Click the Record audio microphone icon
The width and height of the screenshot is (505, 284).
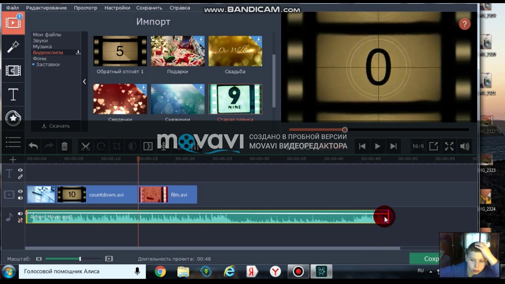click(x=163, y=146)
